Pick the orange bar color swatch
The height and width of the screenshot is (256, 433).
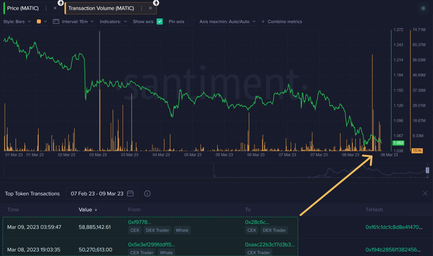tap(39, 21)
